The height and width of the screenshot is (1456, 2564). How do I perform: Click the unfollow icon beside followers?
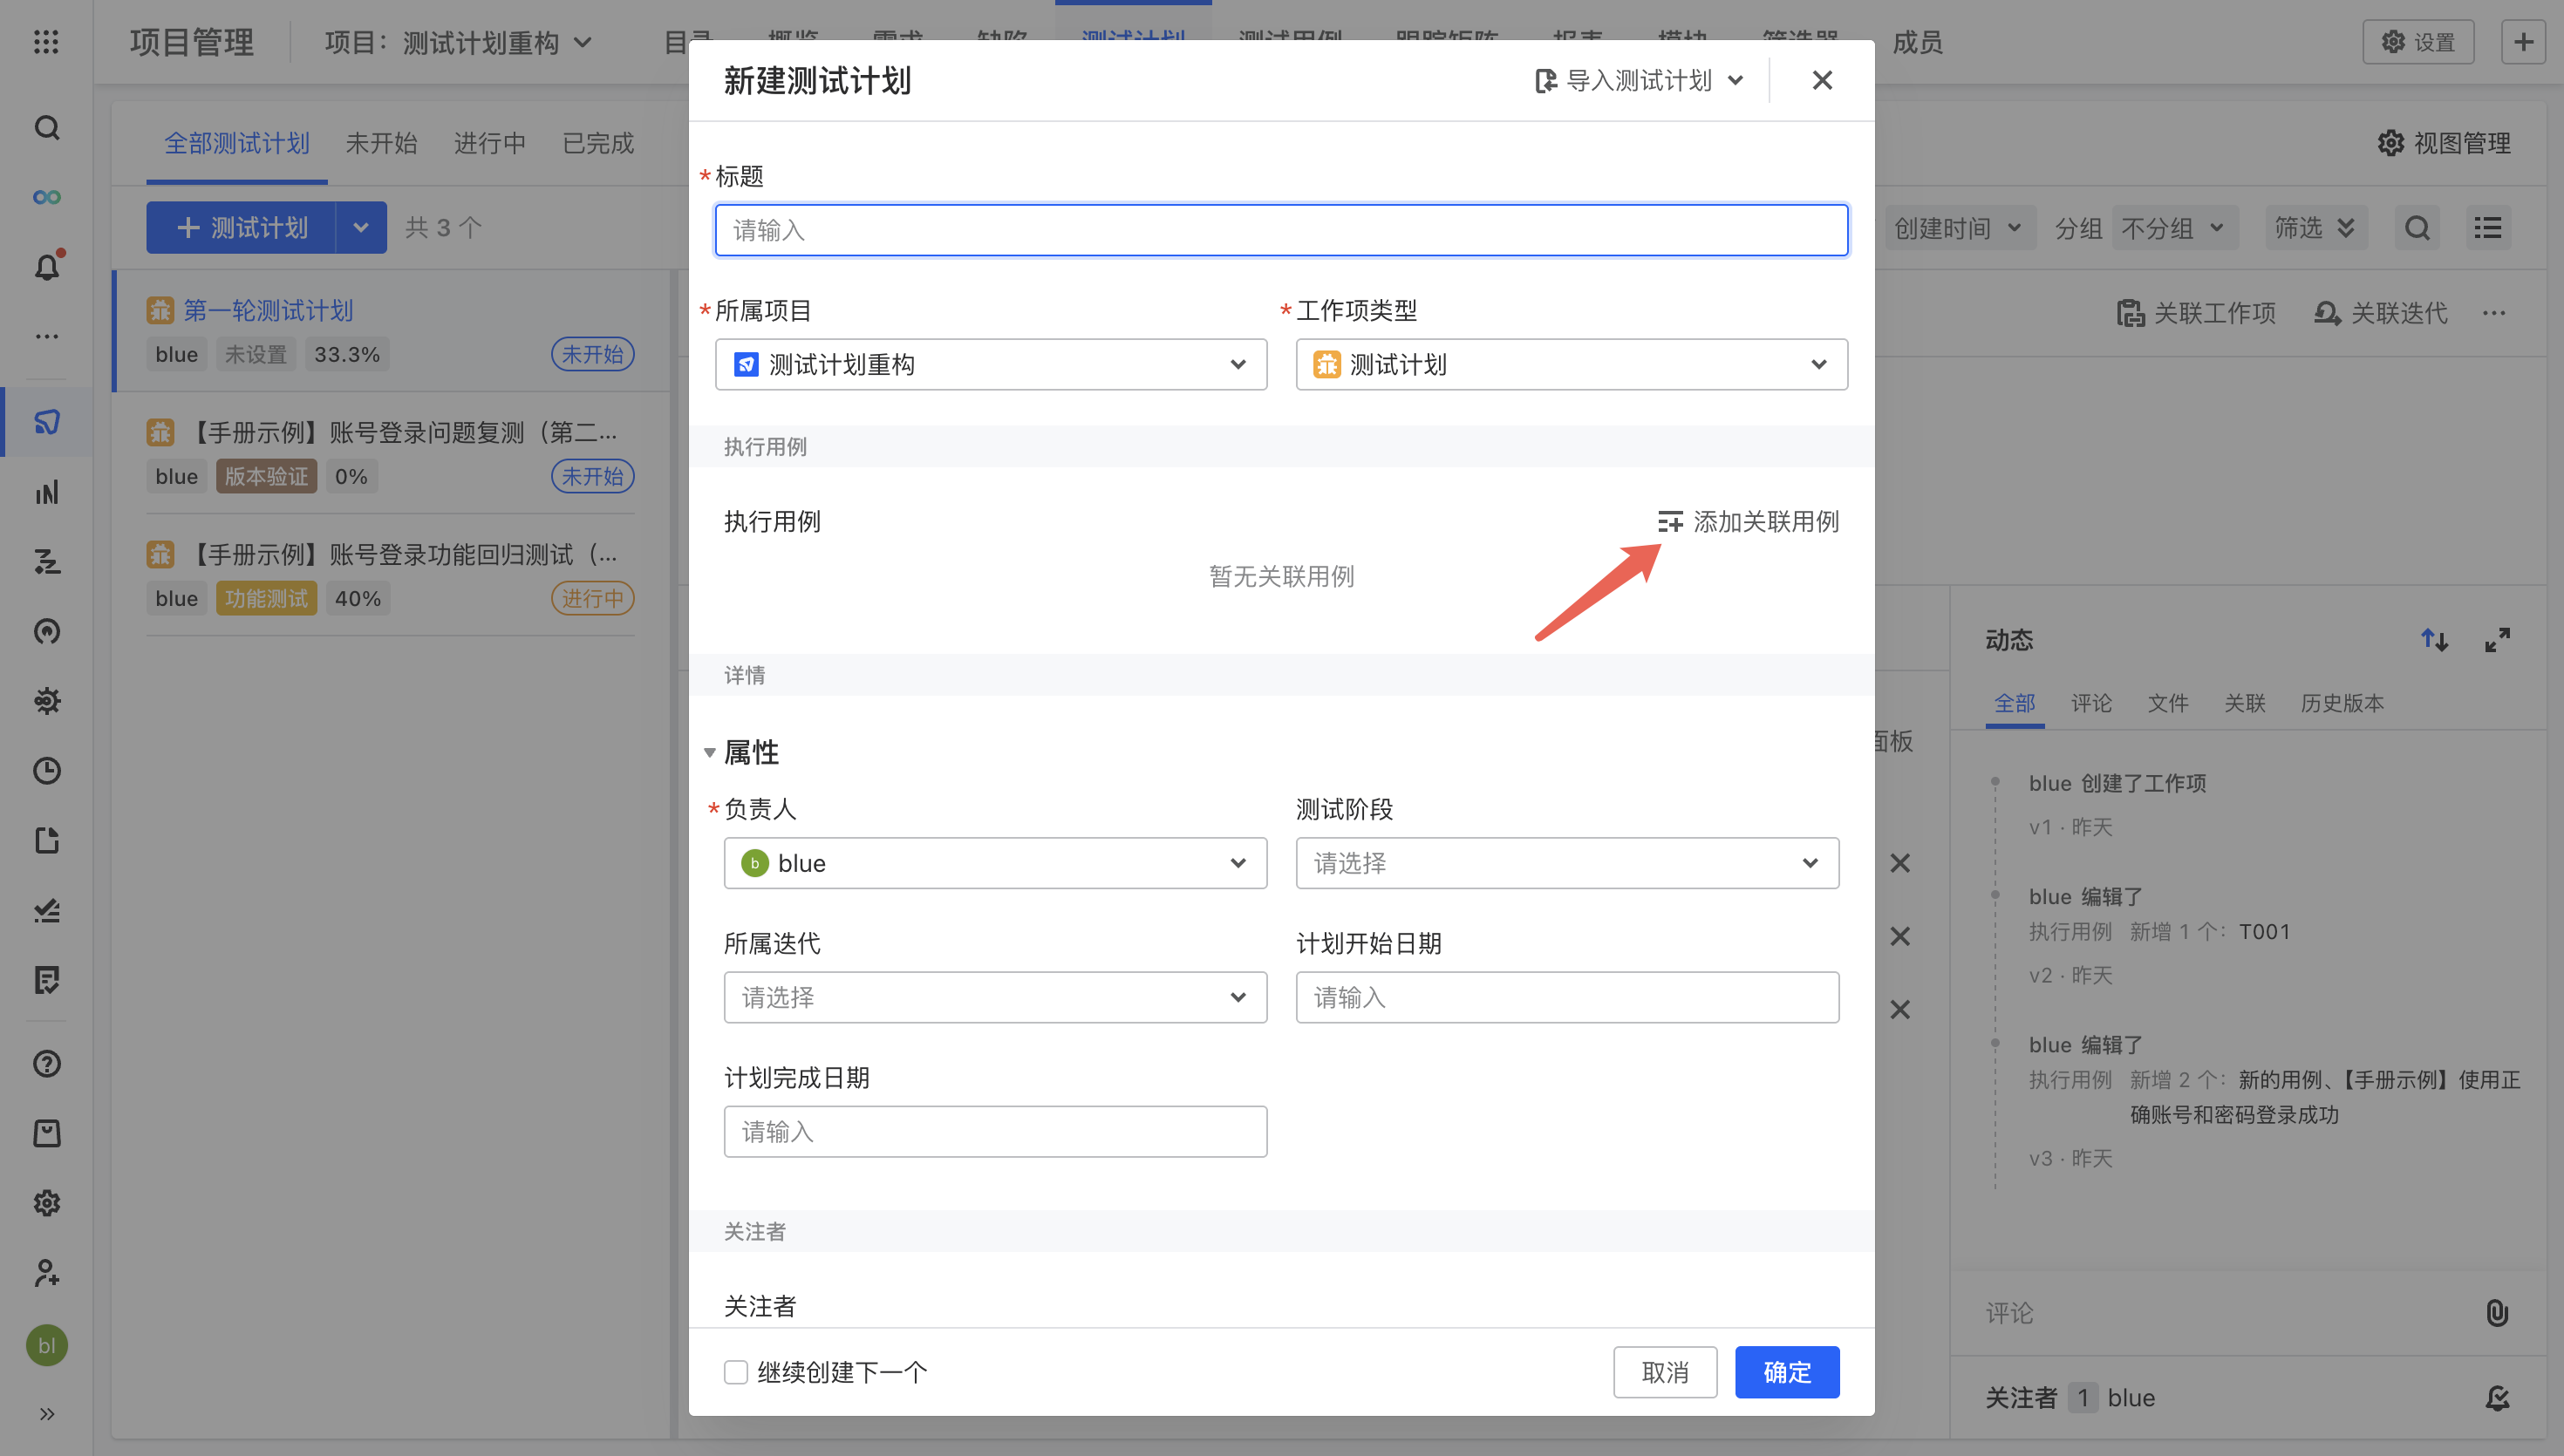pos(2496,1397)
